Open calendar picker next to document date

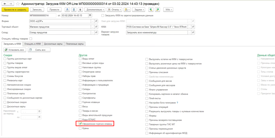90,16
